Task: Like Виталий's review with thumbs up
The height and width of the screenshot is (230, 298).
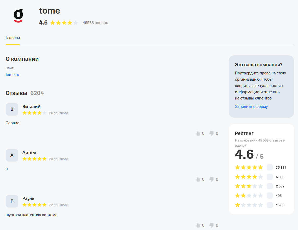Action: tap(198, 133)
